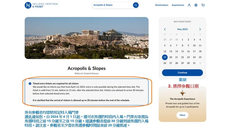Image resolution: width=230 pixels, height=129 pixels.
Task: Click the Acropolis Experience spinning top icon
Action: (182, 93)
